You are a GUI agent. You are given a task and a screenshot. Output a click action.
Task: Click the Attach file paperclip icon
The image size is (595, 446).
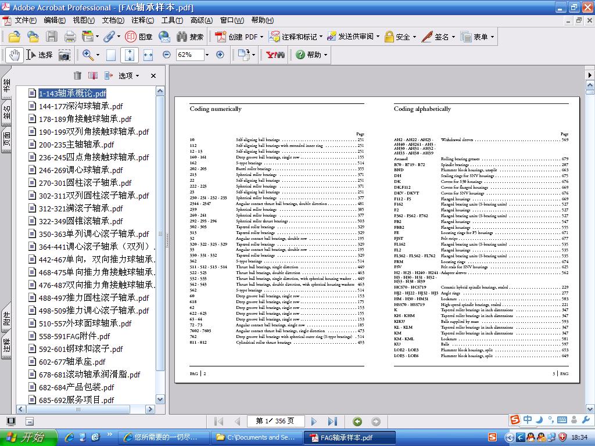(x=109, y=37)
